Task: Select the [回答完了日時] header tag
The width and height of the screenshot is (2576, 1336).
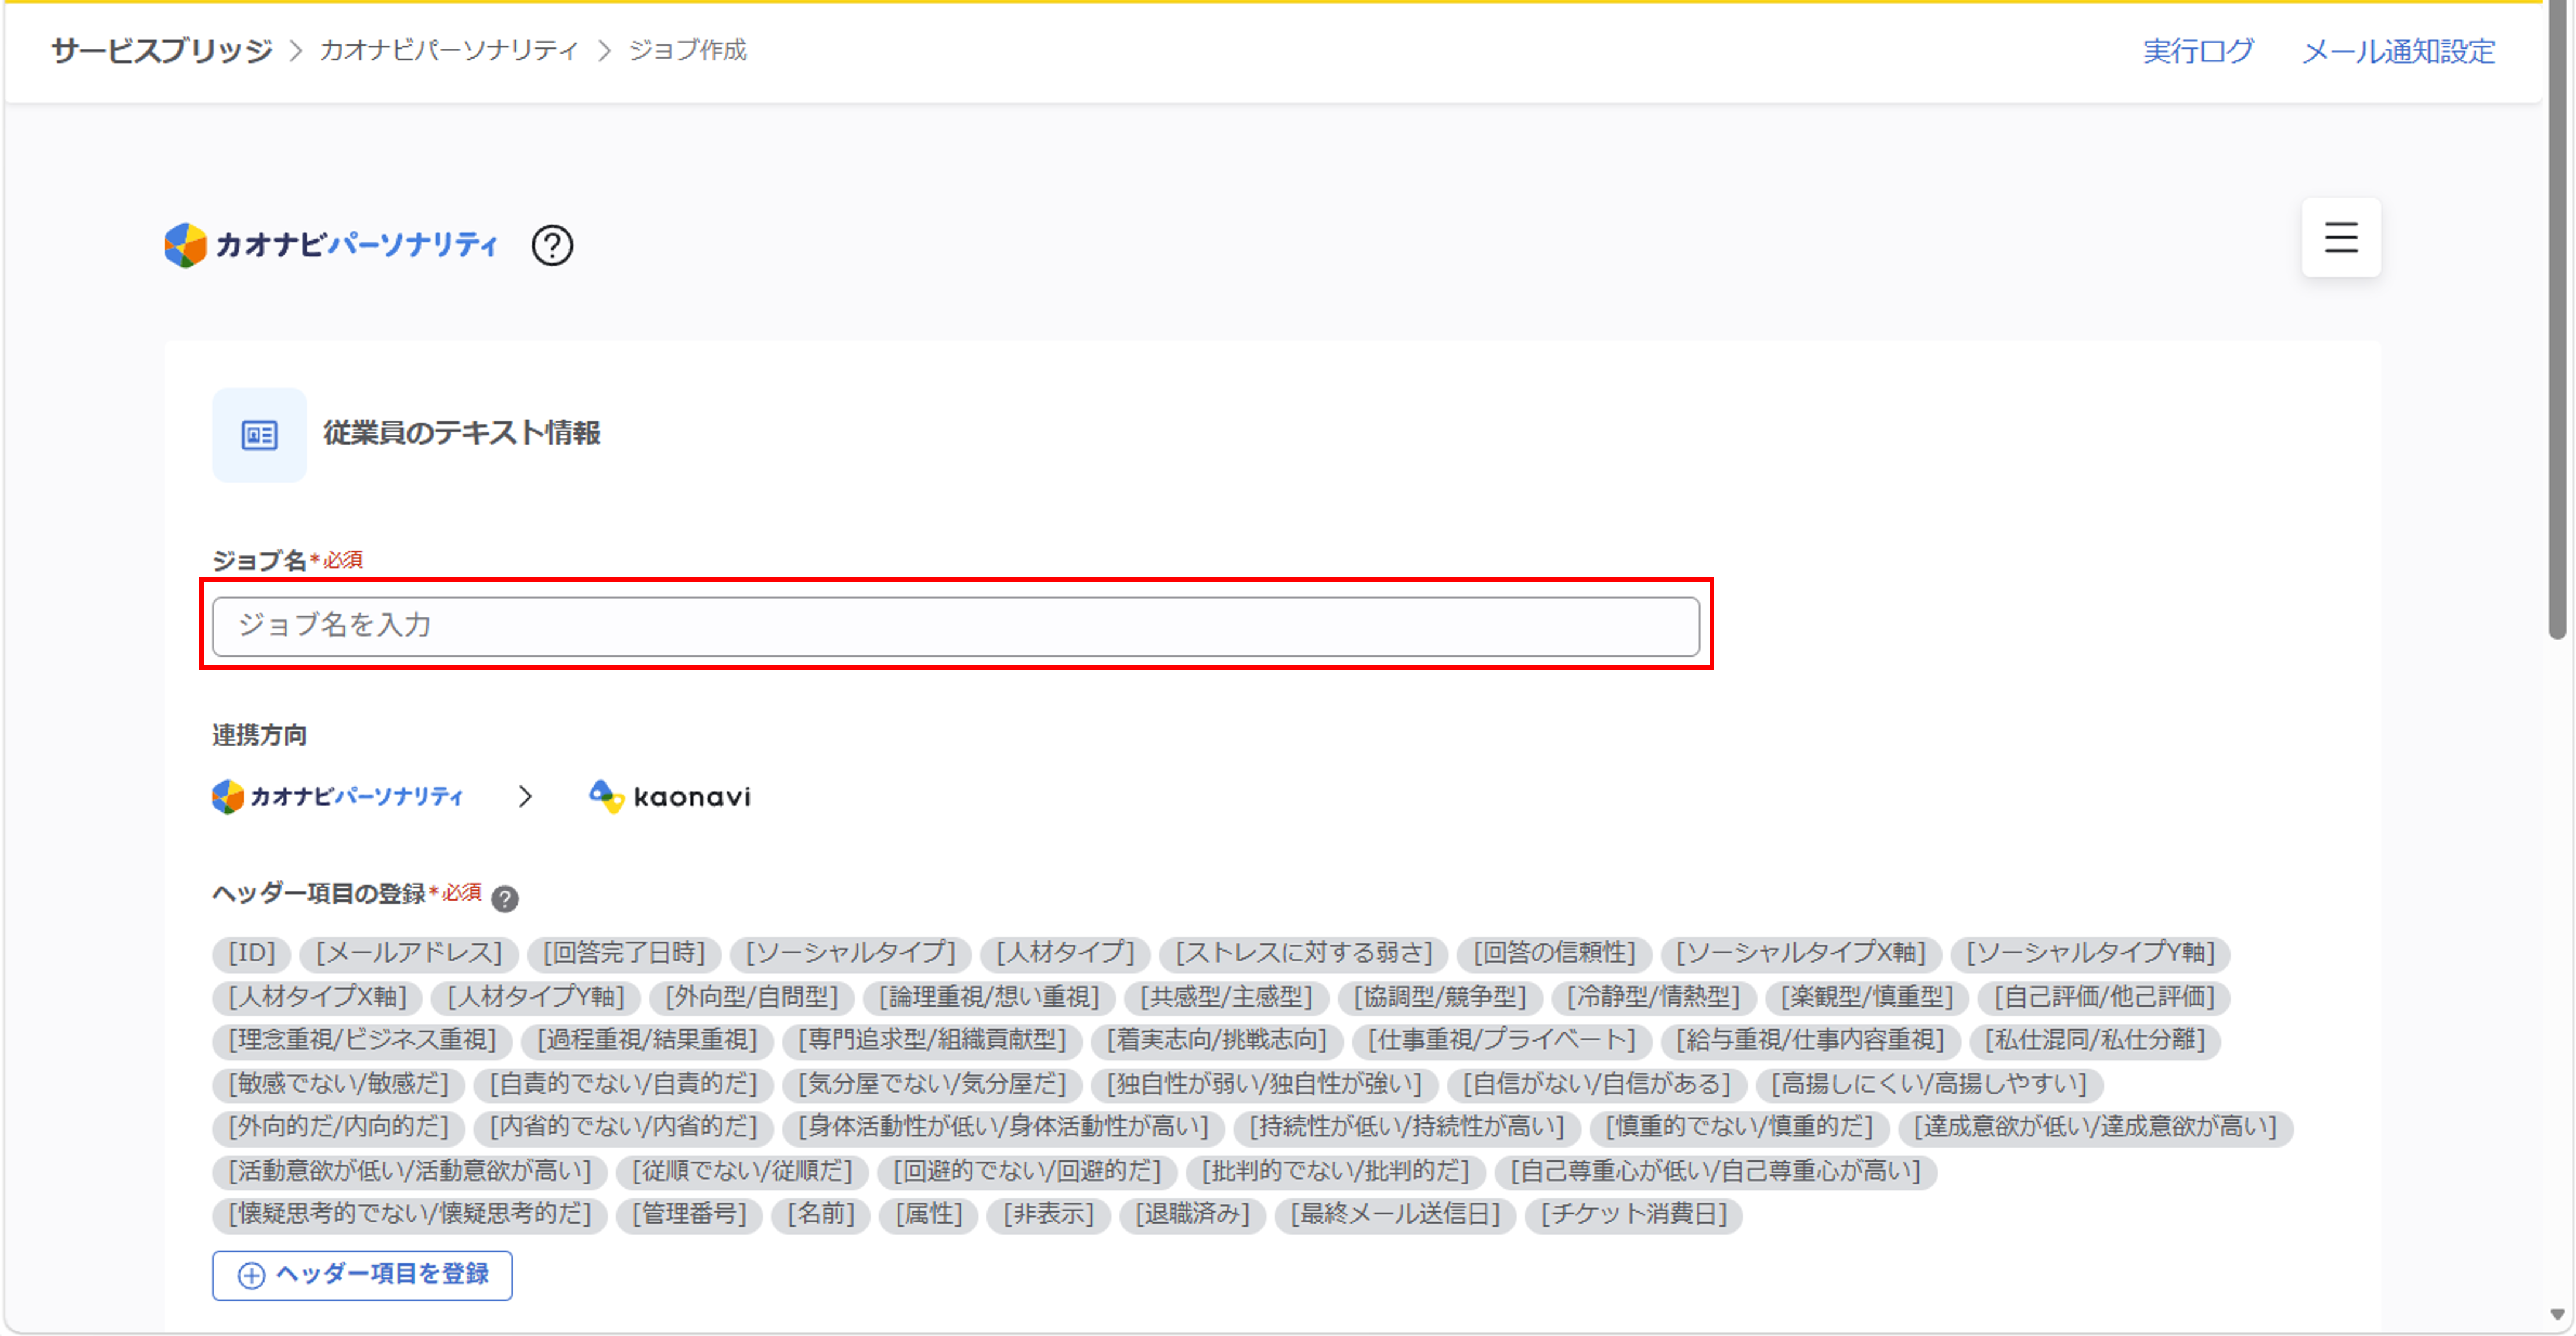Action: 624,953
